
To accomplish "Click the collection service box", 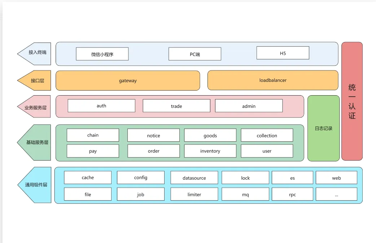I will pyautogui.click(x=267, y=135).
